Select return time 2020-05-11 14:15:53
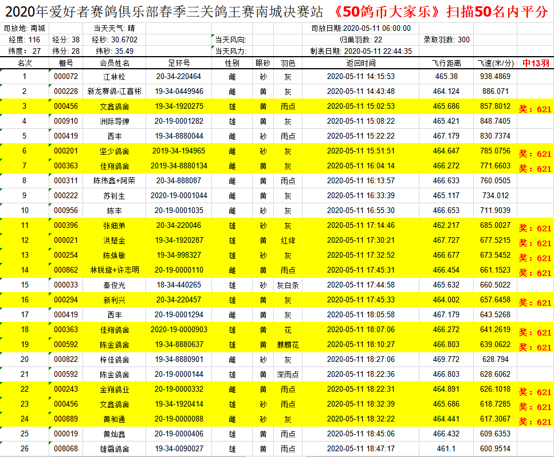Screen dimensions: 554x457 click(x=361, y=77)
